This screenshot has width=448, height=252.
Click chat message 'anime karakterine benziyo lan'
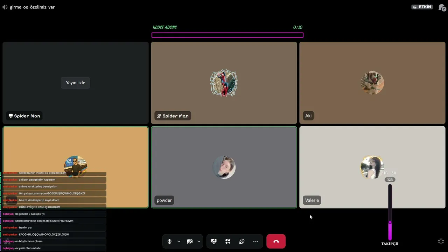pos(38,187)
